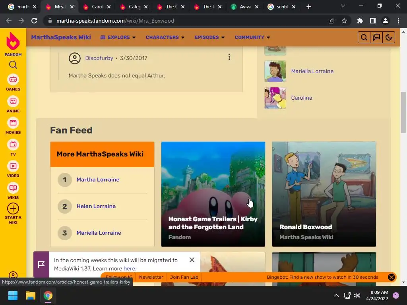Open Chrome three-dot menu

tap(398, 21)
